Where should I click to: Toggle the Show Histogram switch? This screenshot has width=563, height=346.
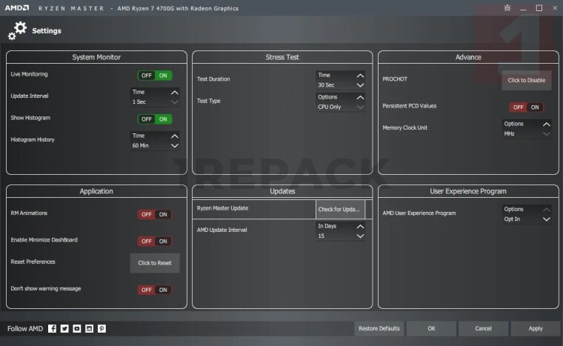[x=154, y=119]
